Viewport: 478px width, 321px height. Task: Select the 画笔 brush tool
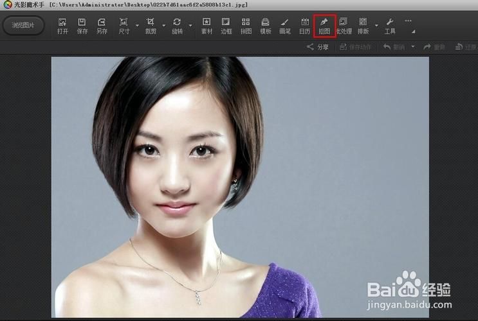pyautogui.click(x=285, y=26)
